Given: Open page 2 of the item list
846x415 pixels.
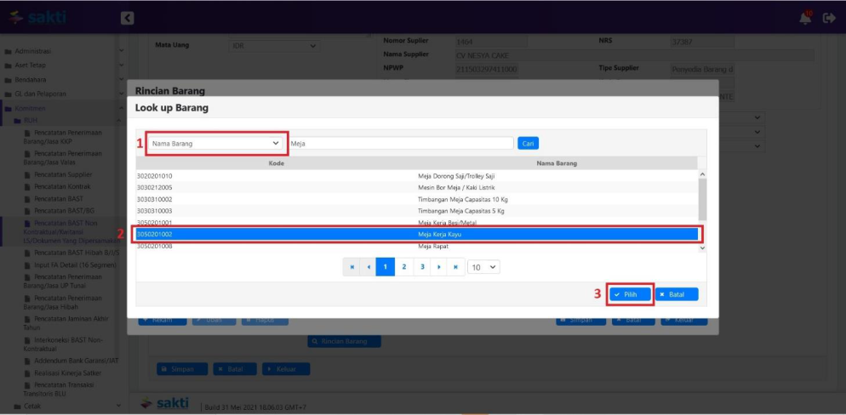Looking at the screenshot, I should 404,267.
